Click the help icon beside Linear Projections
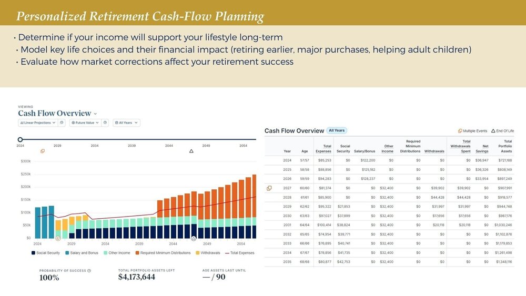This screenshot has width=526, height=296. point(62,123)
